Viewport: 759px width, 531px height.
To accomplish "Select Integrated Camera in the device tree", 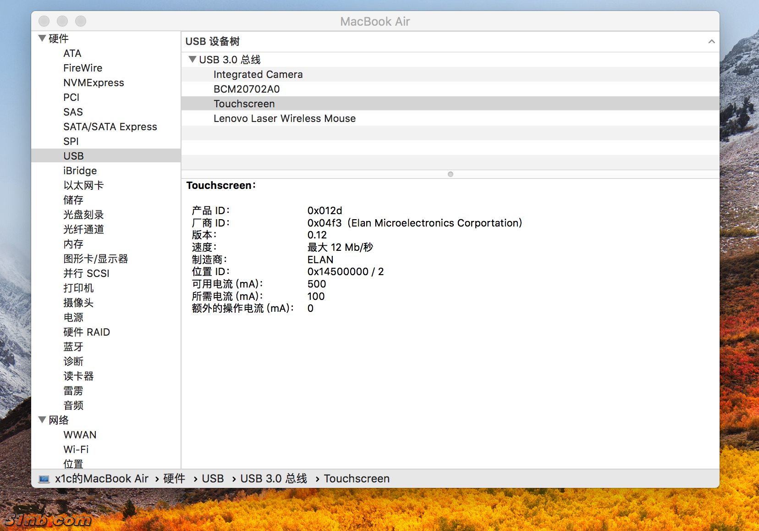I will pos(258,74).
